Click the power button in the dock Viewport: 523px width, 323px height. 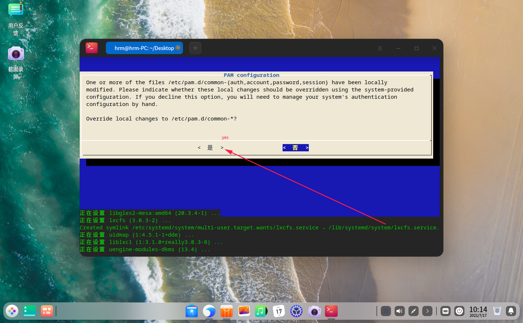[x=459, y=311]
